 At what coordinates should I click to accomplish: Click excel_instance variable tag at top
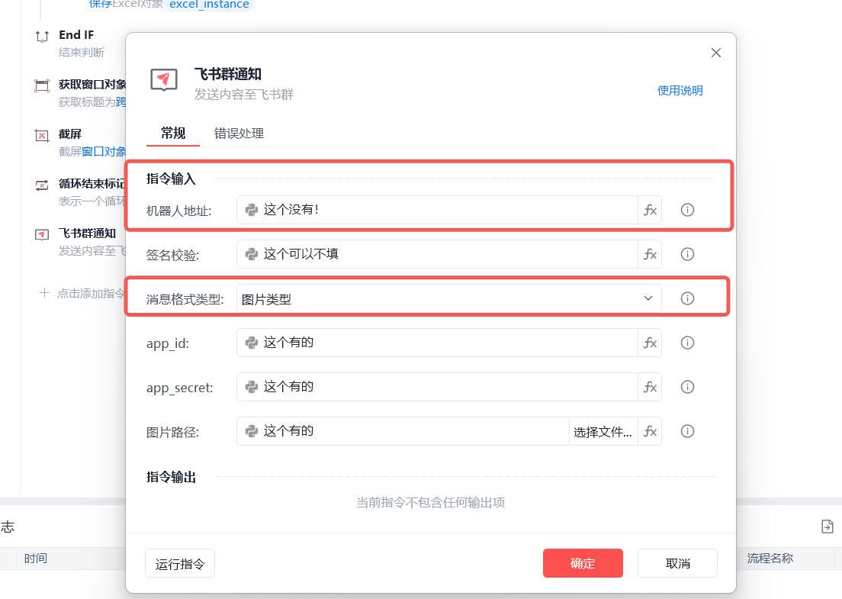click(x=209, y=5)
